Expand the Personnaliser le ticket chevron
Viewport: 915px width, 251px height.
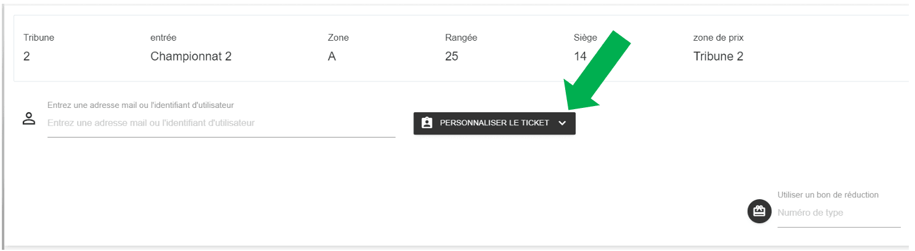tap(562, 123)
